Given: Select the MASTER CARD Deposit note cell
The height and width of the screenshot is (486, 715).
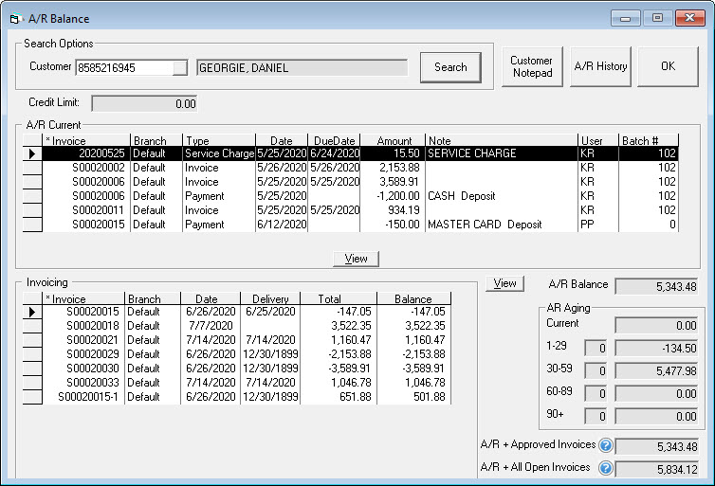Looking at the screenshot, I should pyautogui.click(x=501, y=225).
